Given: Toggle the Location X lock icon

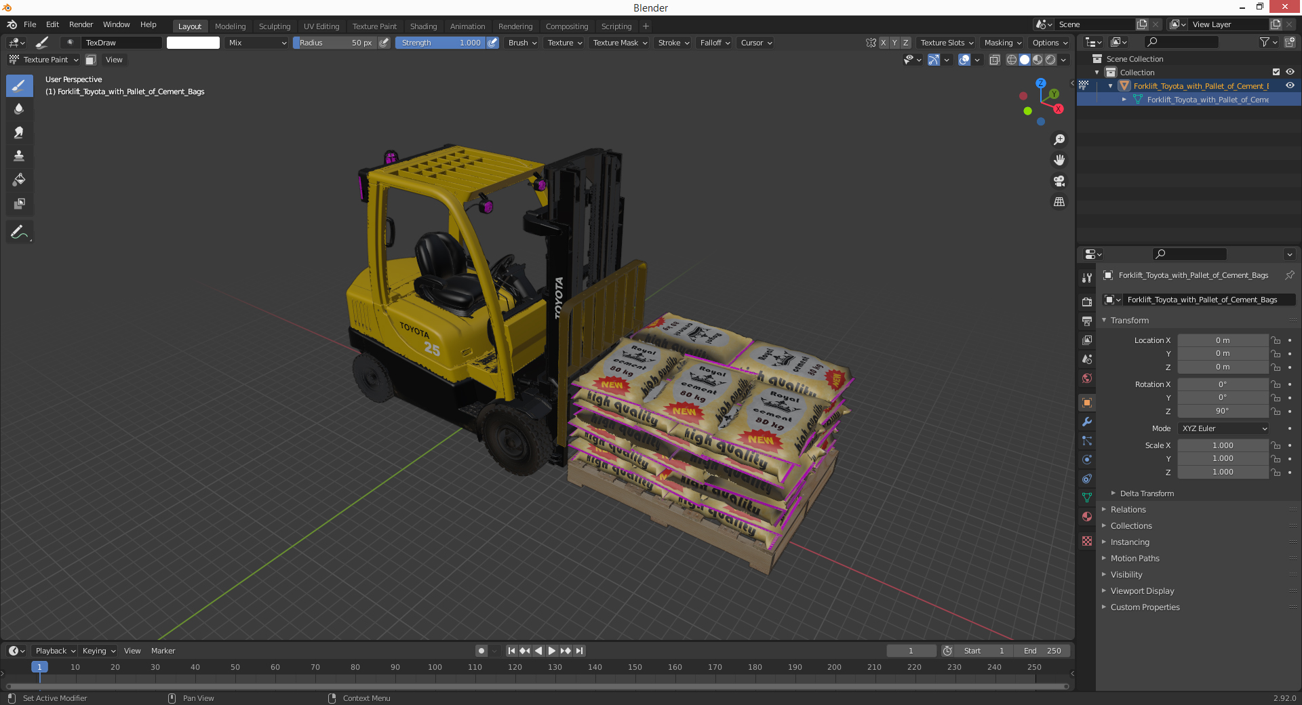Looking at the screenshot, I should point(1276,340).
